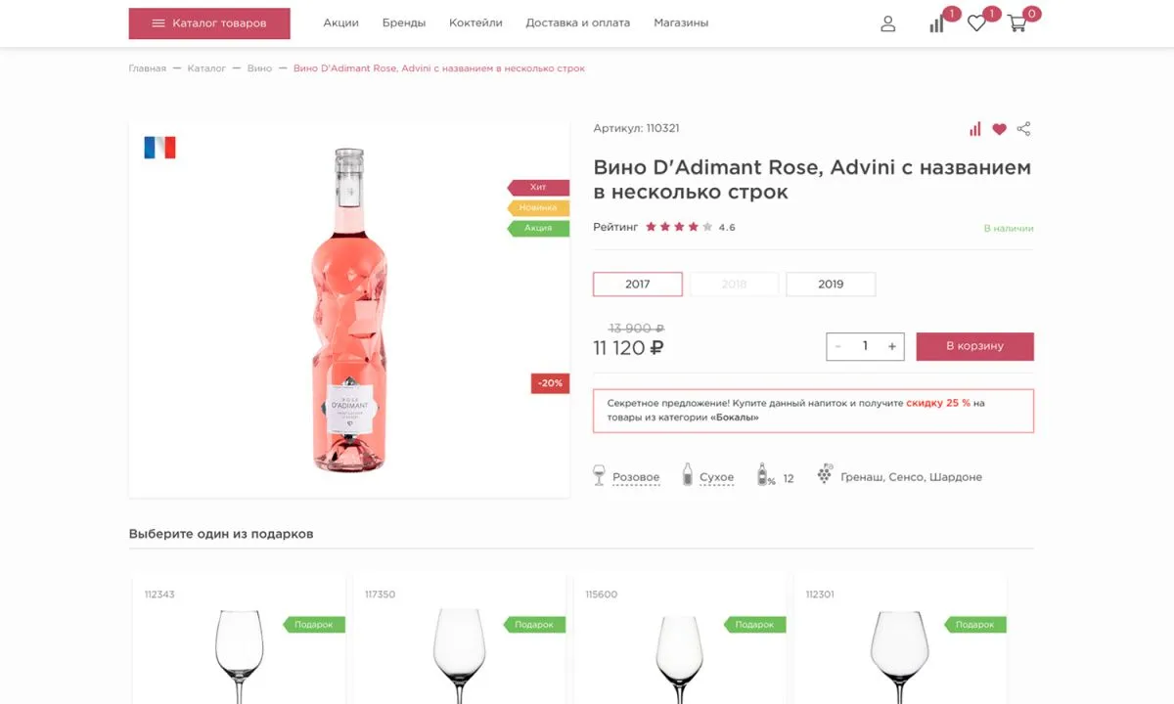Screen dimensions: 1174x704
Task: Add wine to favorites with the heart icon
Action: pyautogui.click(x=999, y=128)
